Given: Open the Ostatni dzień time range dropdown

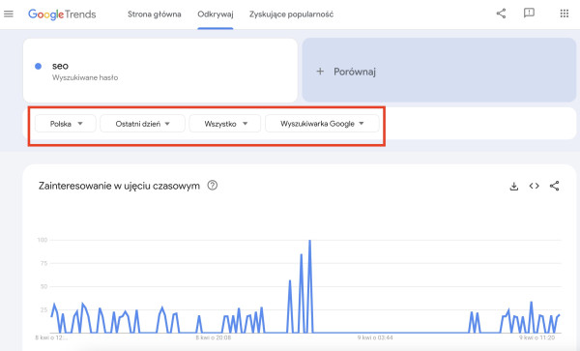Looking at the screenshot, I should [142, 124].
